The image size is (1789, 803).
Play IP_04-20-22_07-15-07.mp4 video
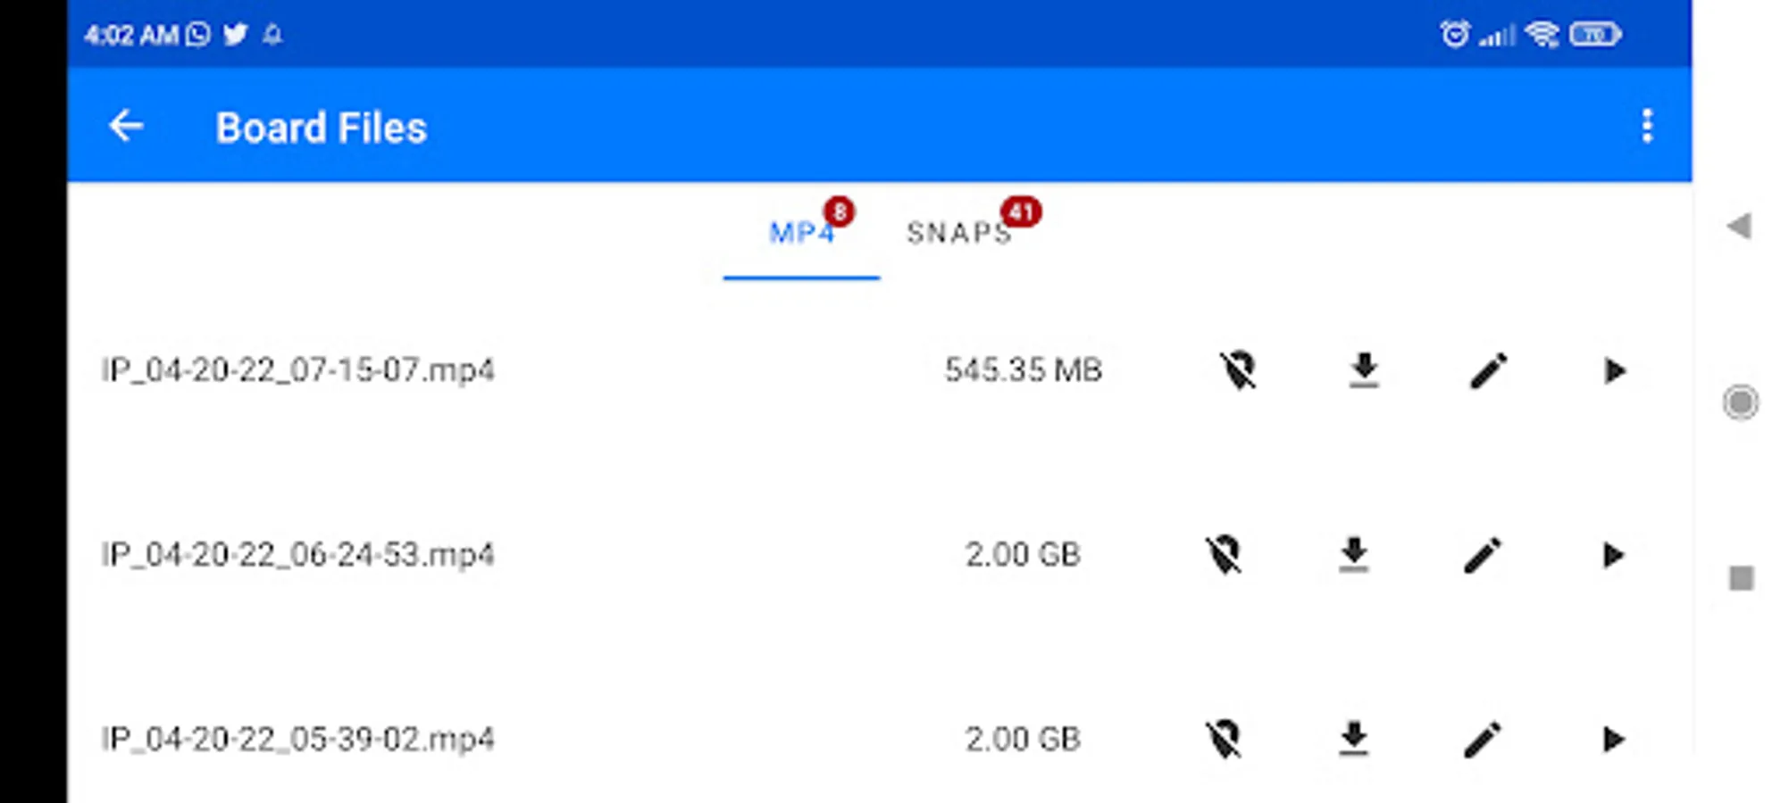[1614, 370]
